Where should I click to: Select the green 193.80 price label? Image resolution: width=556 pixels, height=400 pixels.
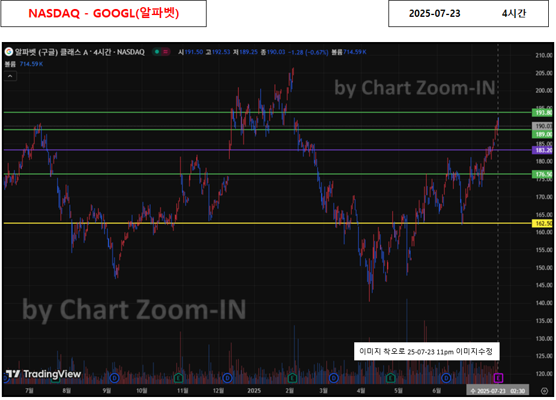pyautogui.click(x=543, y=112)
